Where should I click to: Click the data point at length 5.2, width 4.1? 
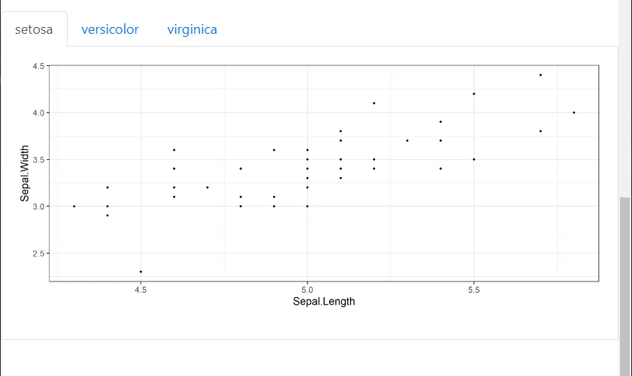pyautogui.click(x=373, y=103)
